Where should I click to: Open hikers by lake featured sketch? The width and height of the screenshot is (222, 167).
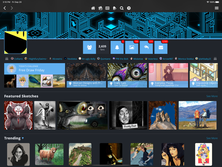click(x=197, y=115)
